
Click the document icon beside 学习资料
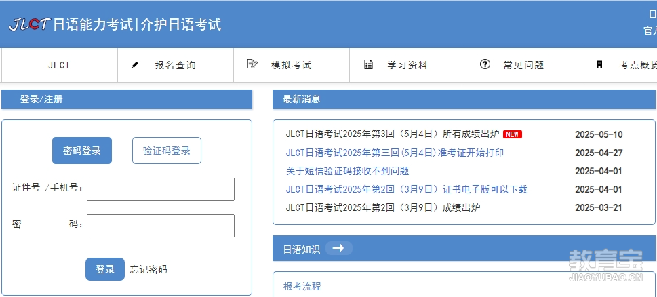click(x=368, y=65)
